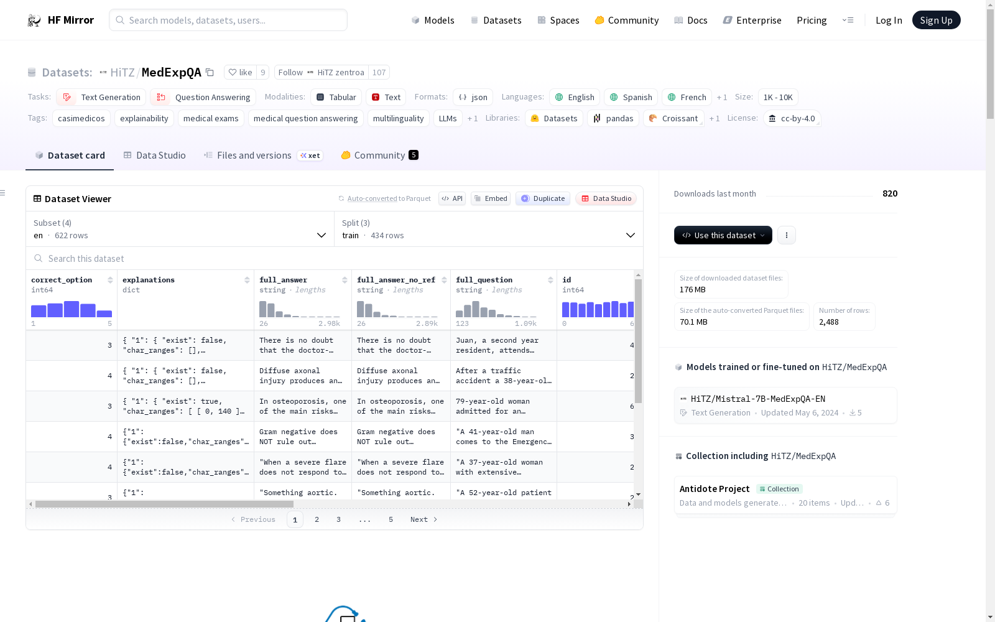Open Docs in the top navigation
995x622 pixels.
click(x=691, y=21)
